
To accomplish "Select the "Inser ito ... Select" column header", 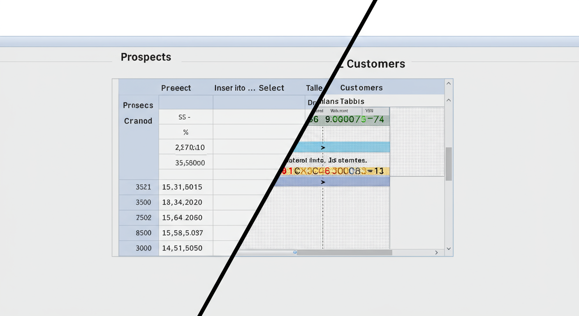I will (249, 88).
